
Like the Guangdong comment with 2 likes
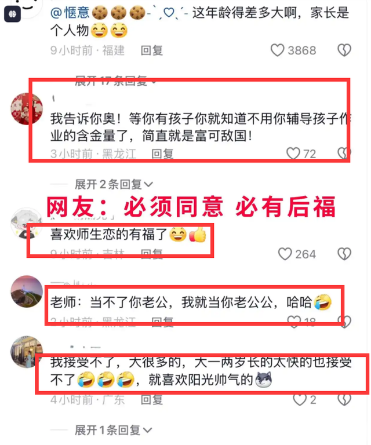(x=300, y=400)
